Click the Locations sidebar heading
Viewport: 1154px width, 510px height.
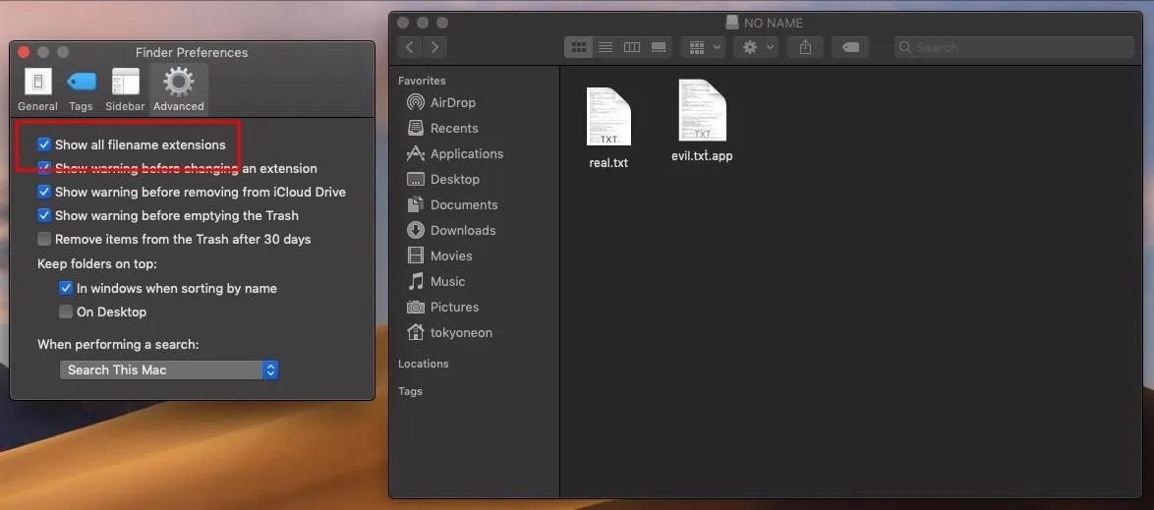[424, 364]
